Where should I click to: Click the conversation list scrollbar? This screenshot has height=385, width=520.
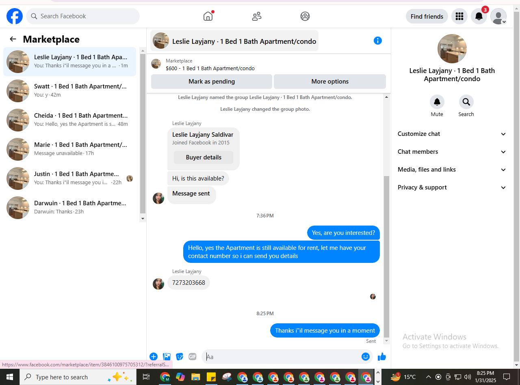(143, 134)
